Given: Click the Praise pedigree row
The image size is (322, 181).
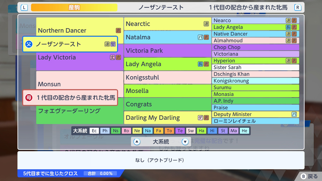Looking at the screenshot, I should (x=255, y=108).
